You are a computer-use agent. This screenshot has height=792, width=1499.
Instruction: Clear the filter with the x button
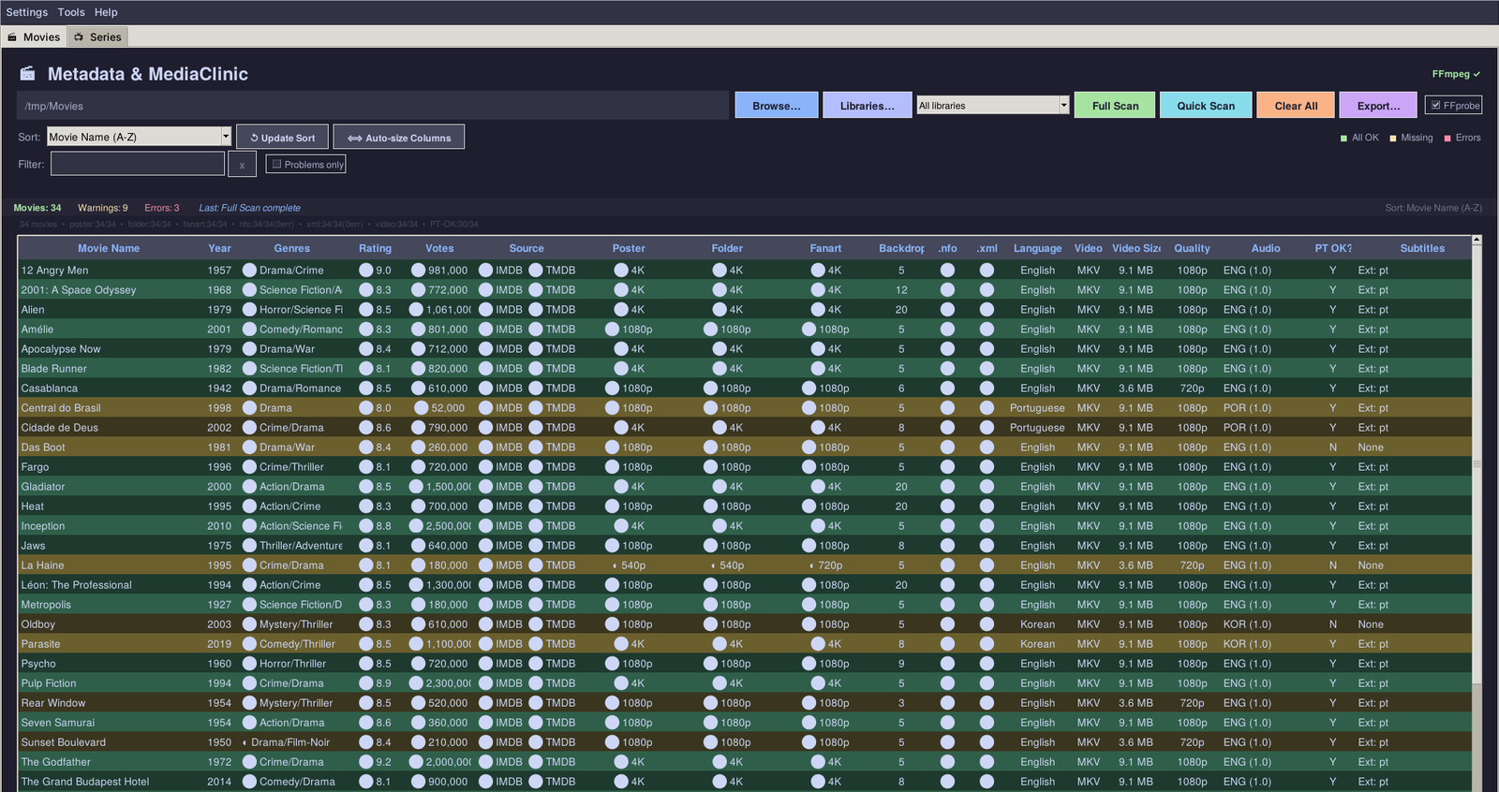tap(242, 165)
